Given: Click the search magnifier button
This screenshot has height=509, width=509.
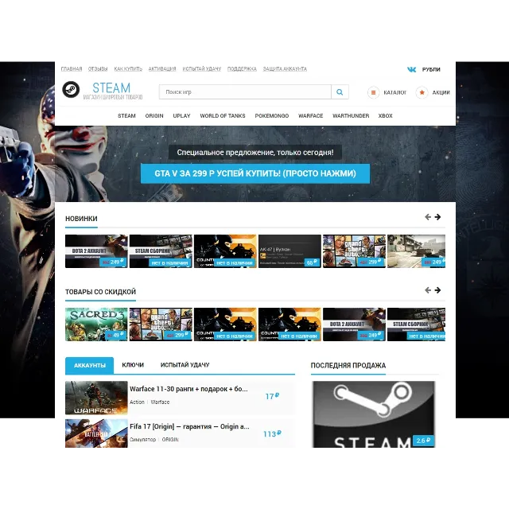Looking at the screenshot, I should pos(340,92).
